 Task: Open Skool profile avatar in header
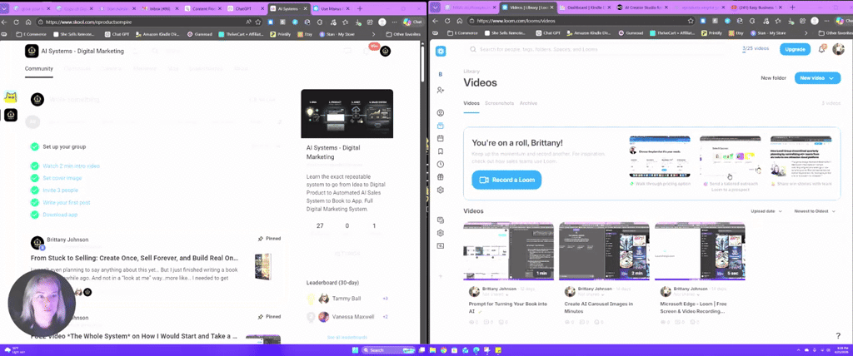pos(385,51)
